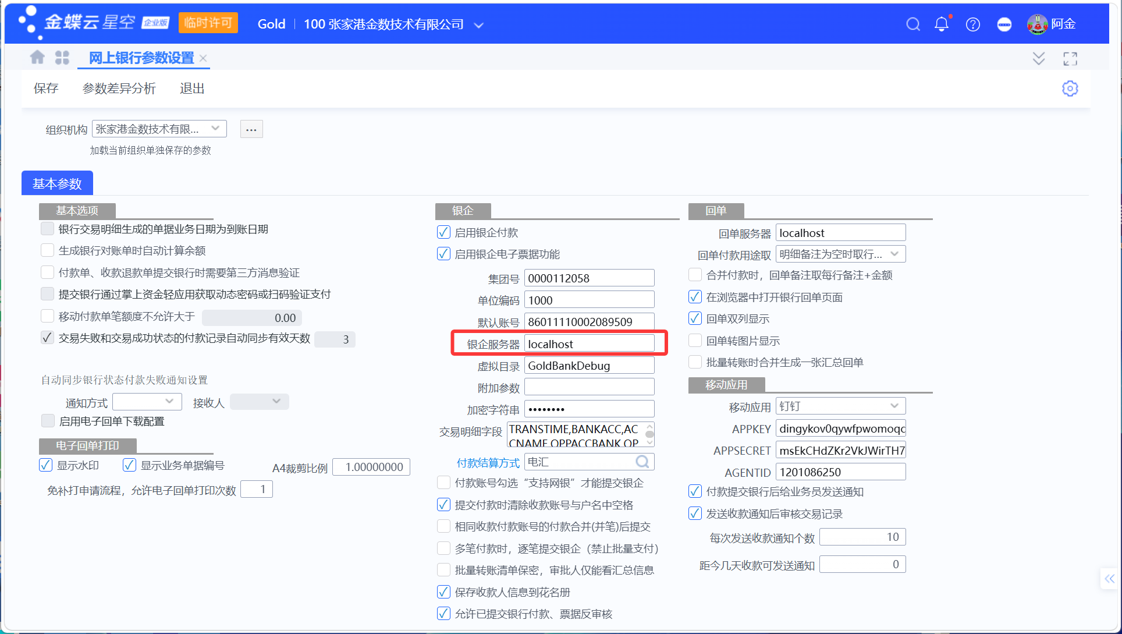
Task: Click the 银企服务器 localhost field
Action: 589,344
